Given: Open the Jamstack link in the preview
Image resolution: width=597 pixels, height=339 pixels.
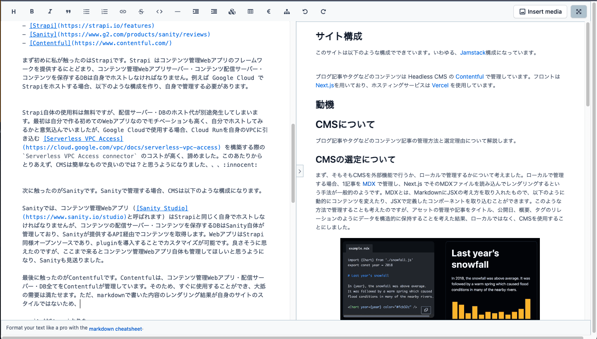Looking at the screenshot, I should tap(473, 53).
